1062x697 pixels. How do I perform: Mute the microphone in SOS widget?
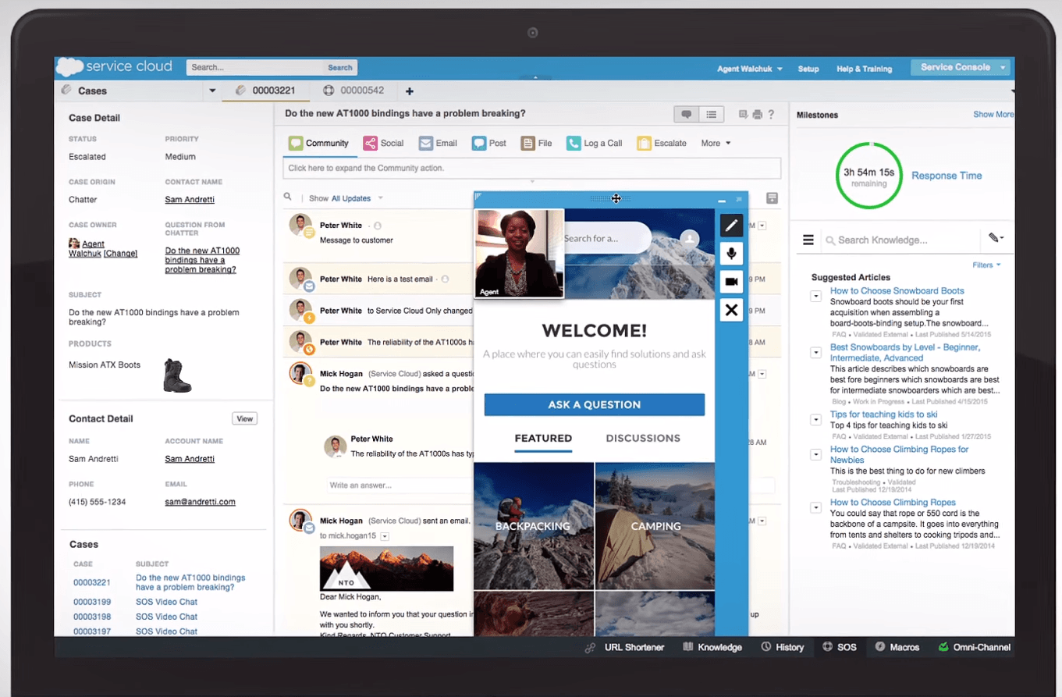pos(731,254)
